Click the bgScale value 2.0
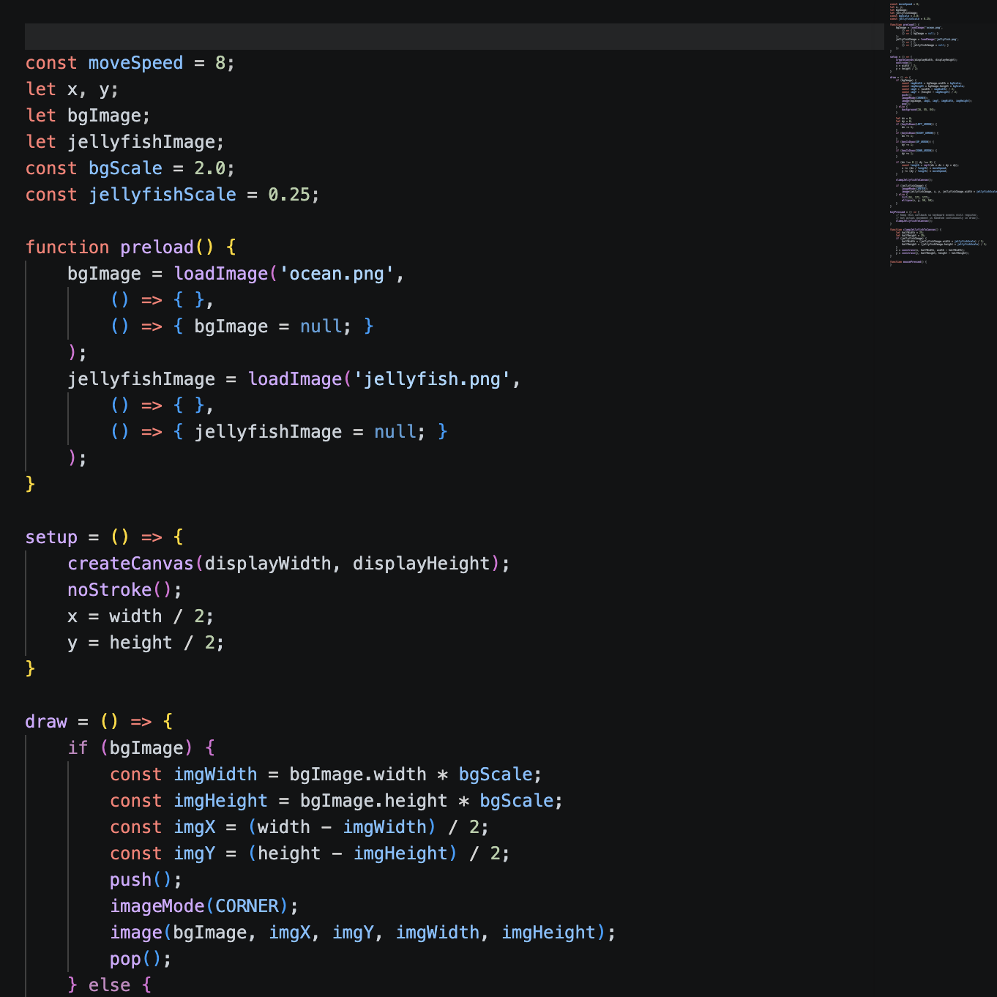 tap(209, 168)
